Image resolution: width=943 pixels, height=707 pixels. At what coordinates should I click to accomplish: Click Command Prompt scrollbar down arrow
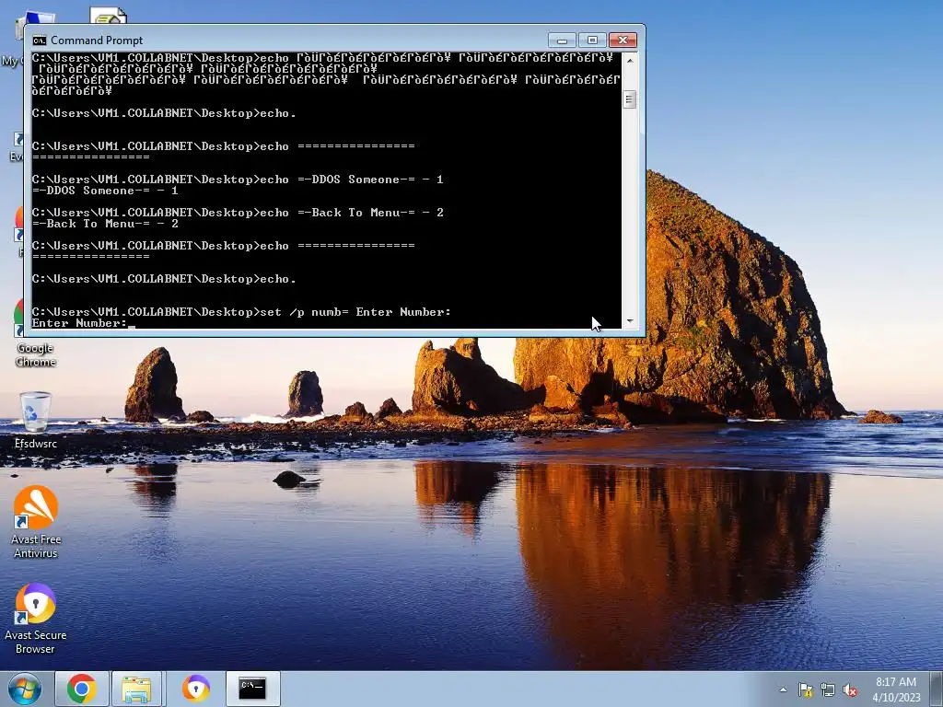click(x=629, y=321)
